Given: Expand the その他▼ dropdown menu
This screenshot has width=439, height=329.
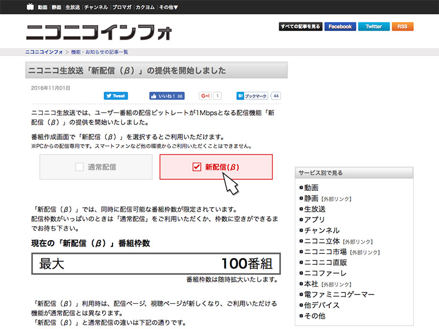Looking at the screenshot, I should coord(168,7).
